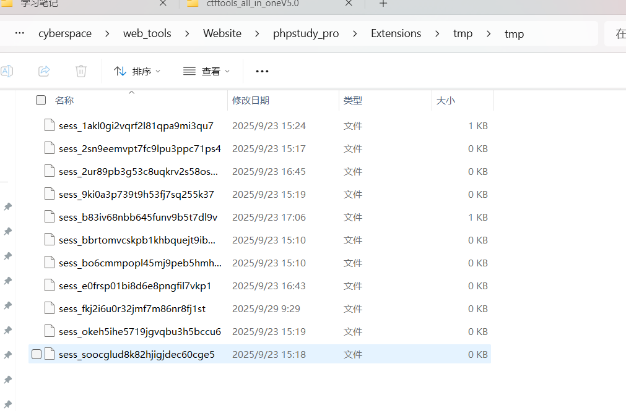Toggle checkbox for sess_soocglud8k82hjigjdec60cge5
The image size is (626, 411).
(37, 354)
